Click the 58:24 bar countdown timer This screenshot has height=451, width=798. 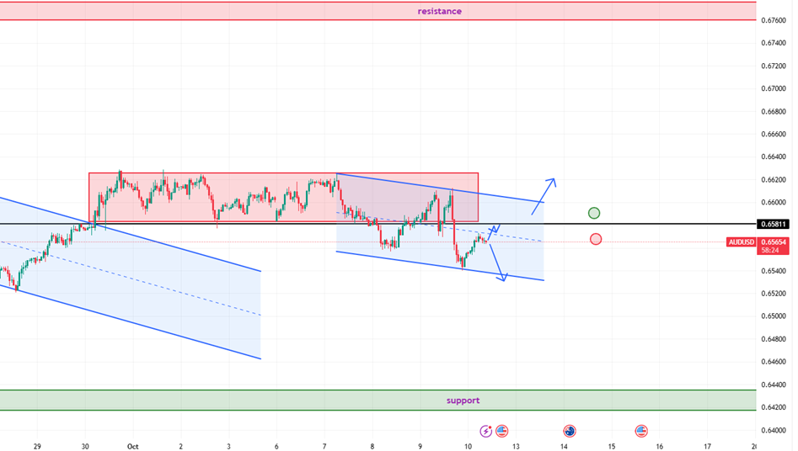[769, 251]
